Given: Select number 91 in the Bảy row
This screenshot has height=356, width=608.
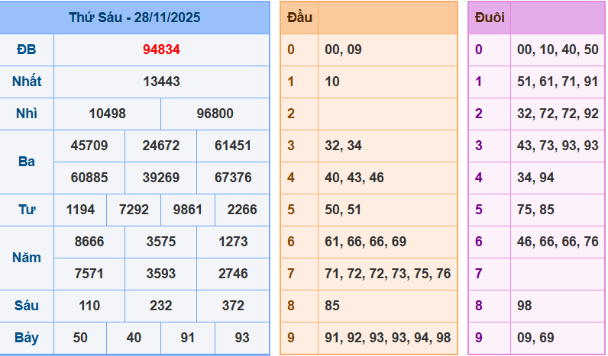Looking at the screenshot, I should pos(188,338).
